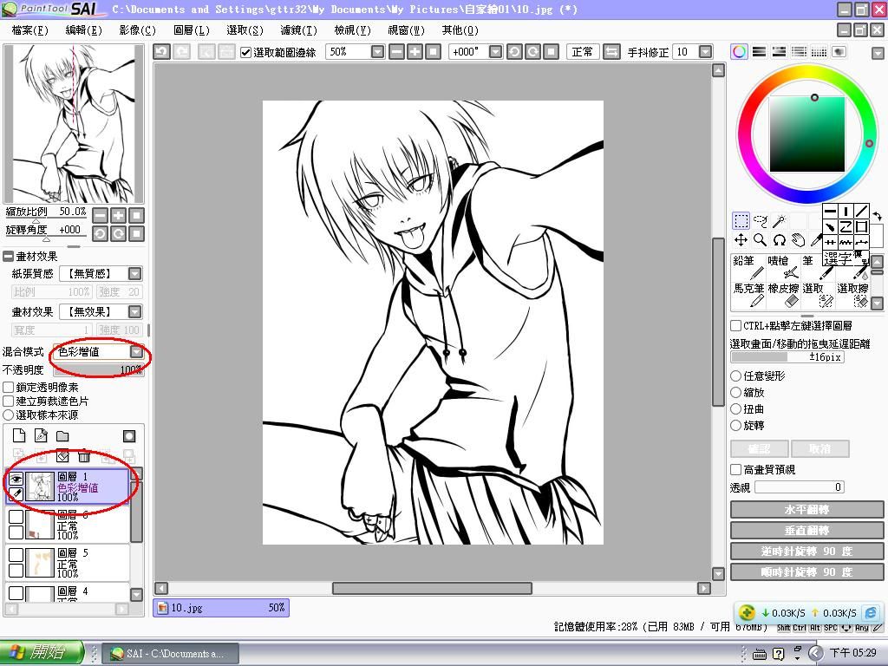Choose the 橡皮擦 eraser tool
Screen dimensions: 888x666
click(782, 295)
